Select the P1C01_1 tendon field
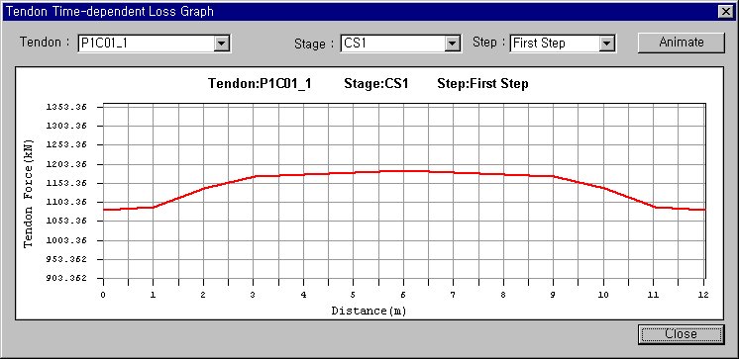Screen dimensions: 739x359 [x=146, y=44]
